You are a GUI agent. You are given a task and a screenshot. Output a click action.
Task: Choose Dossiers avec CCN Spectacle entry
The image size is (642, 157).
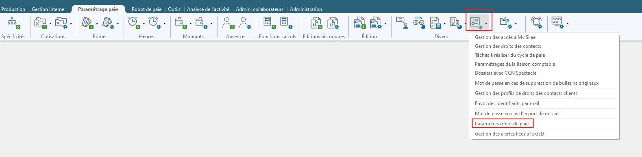tap(505, 73)
